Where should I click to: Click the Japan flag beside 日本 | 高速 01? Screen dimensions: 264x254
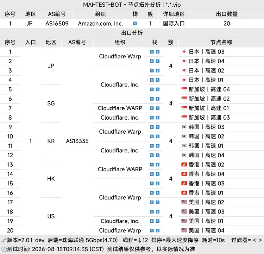(x=184, y=80)
